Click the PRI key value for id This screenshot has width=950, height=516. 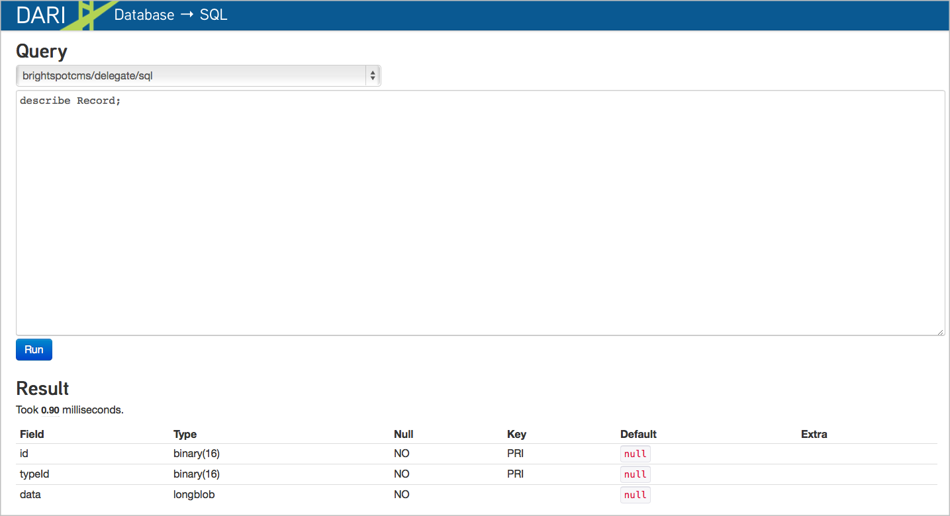coord(515,454)
